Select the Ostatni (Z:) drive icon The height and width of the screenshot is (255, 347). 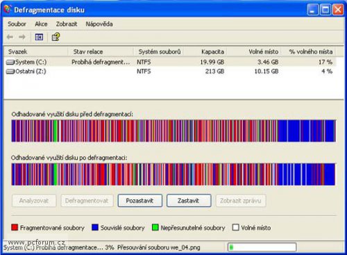(10, 72)
